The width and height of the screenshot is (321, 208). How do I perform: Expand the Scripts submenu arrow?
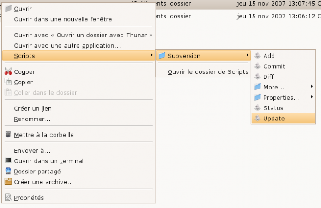pyautogui.click(x=152, y=56)
